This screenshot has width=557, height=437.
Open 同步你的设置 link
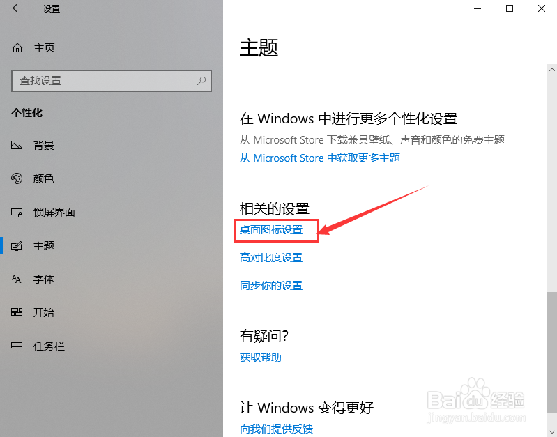(271, 285)
